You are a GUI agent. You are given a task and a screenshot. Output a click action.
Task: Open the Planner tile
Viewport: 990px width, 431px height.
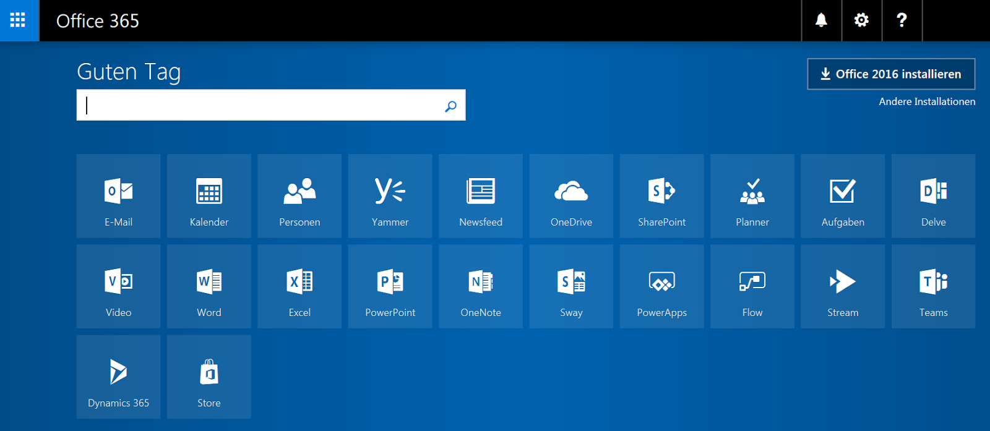point(752,196)
